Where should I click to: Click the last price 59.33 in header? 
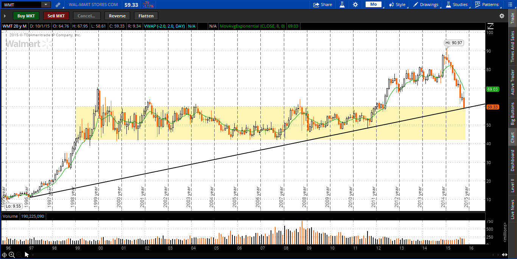(131, 5)
